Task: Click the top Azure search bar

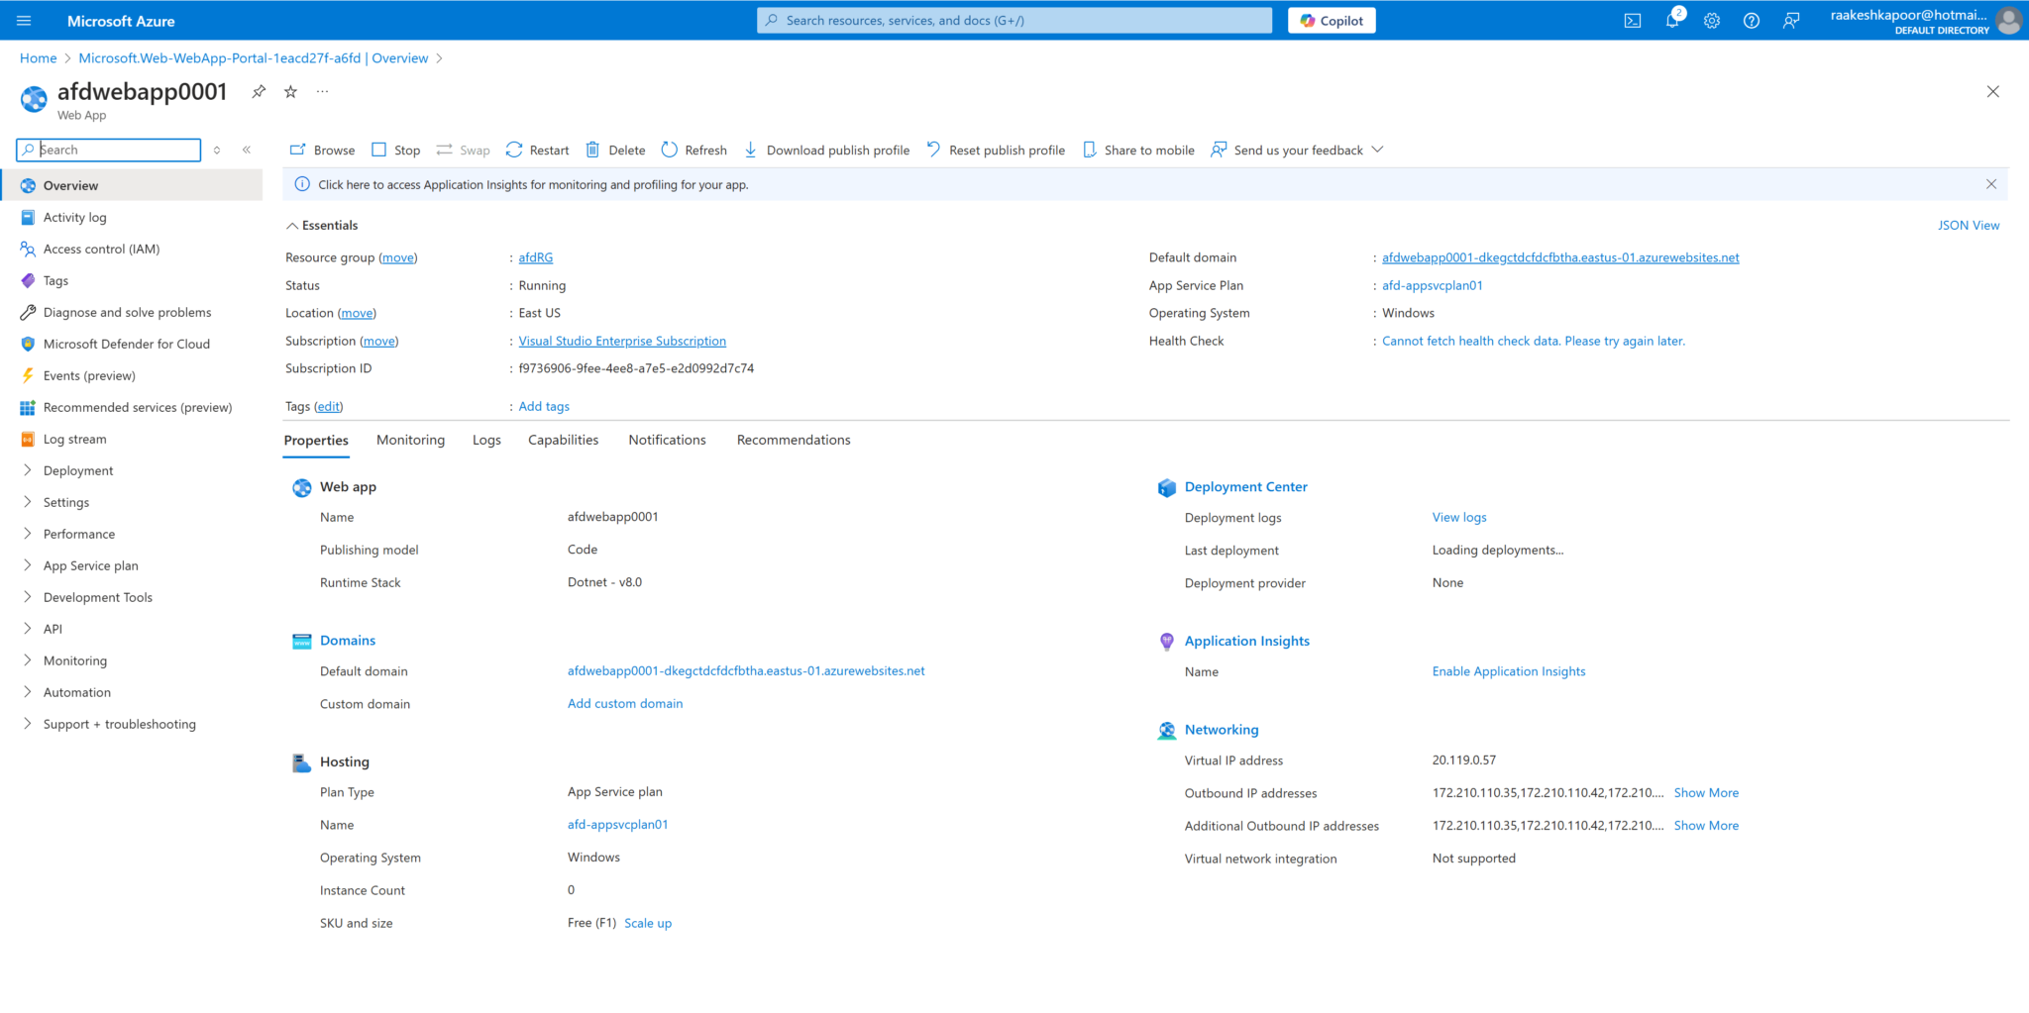Action: pos(1014,21)
